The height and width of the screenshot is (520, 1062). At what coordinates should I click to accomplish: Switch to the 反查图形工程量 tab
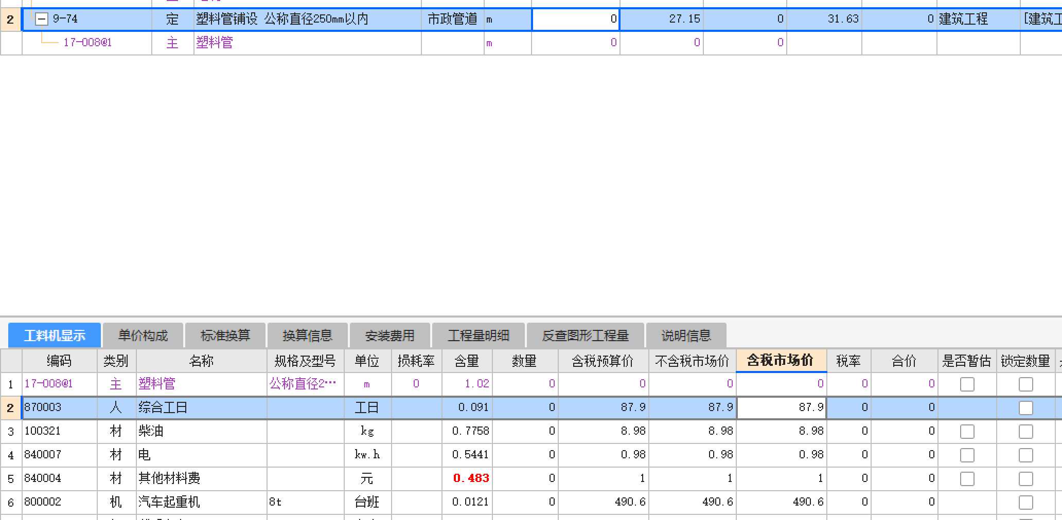coord(586,336)
